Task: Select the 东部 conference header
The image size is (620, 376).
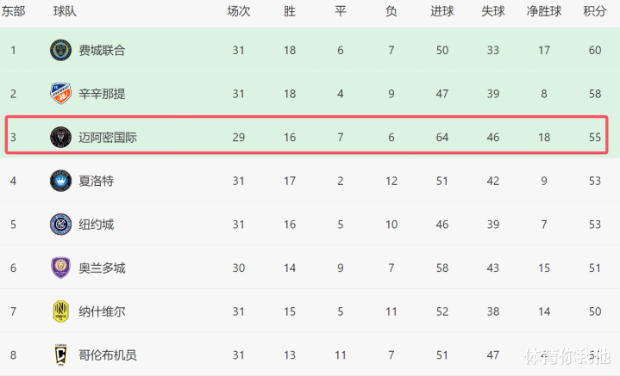Action: (14, 11)
